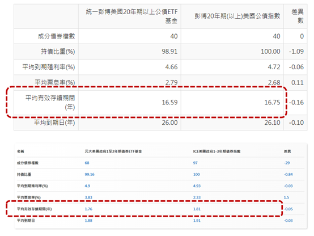
Task: Select the '平均到期日(年)' row label
Action: pos(54,123)
